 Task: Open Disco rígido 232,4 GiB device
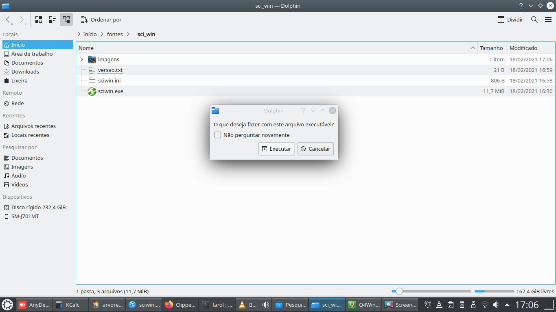[38, 207]
